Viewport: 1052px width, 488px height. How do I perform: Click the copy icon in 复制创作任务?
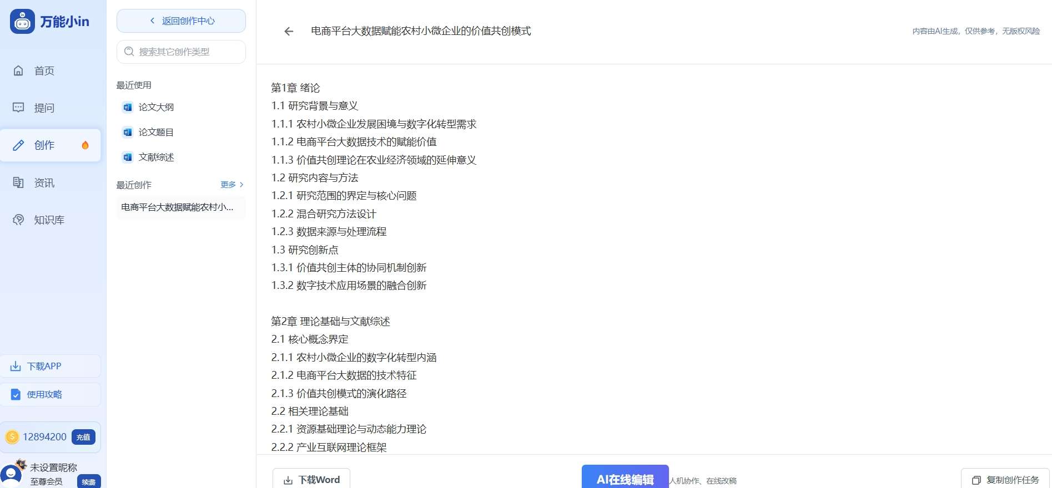[976, 480]
